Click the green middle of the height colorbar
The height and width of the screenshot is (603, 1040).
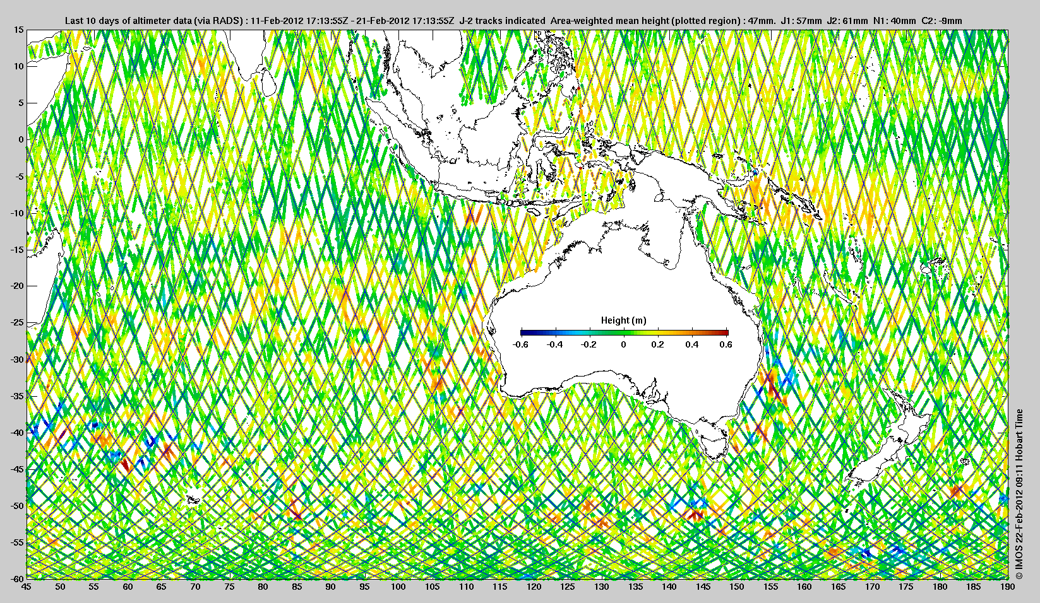pyautogui.click(x=625, y=332)
